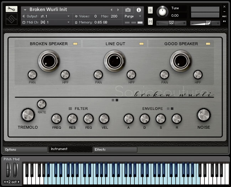
Task: Toggle the Good Speaker enable light
Action: click(x=208, y=44)
